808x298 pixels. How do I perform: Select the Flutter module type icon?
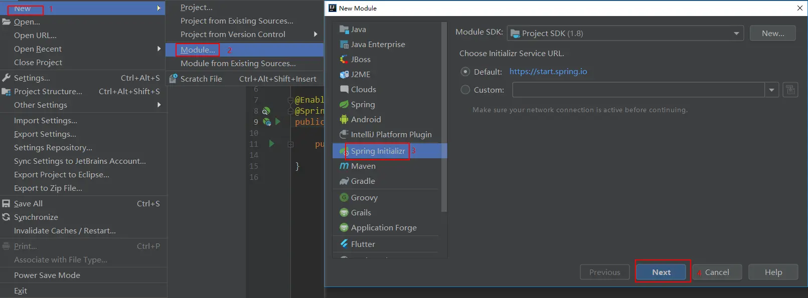coord(344,244)
